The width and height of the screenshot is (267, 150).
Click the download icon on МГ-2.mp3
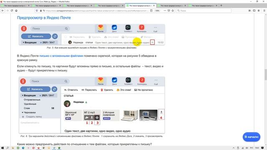(92, 117)
